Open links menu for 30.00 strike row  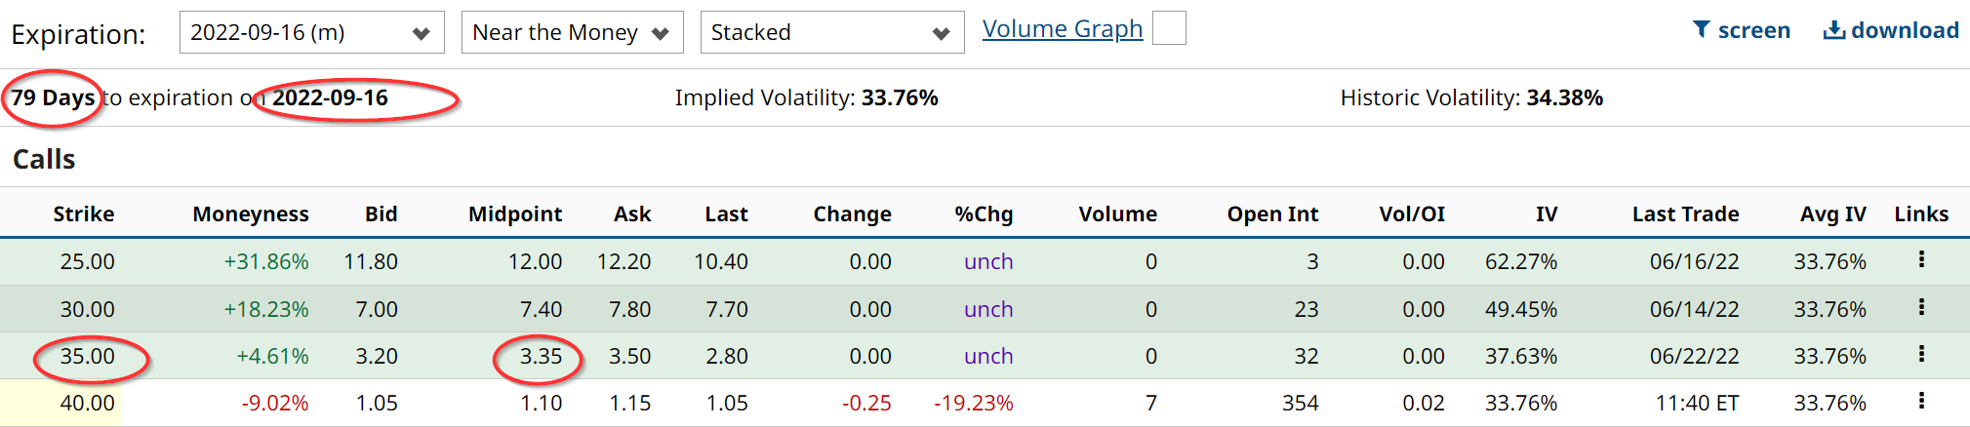1920,307
